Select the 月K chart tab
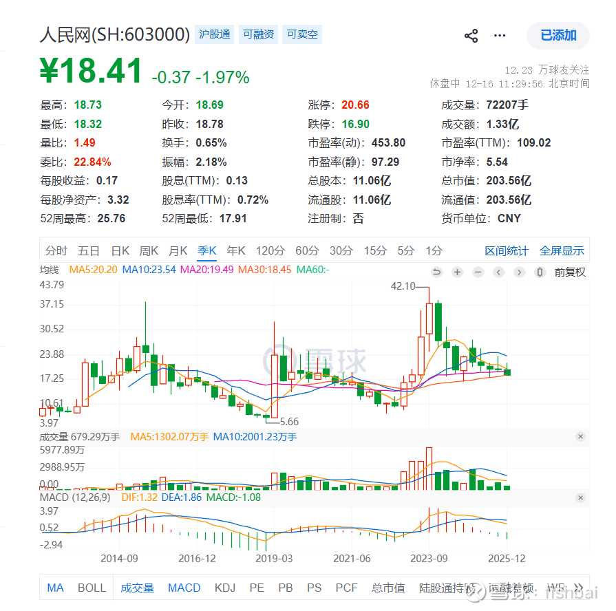This screenshot has width=616, height=611. tap(178, 250)
